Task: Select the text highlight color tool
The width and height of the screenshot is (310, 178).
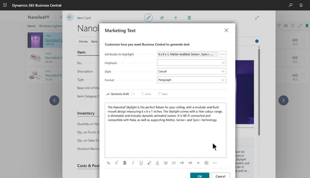Action: (149, 163)
